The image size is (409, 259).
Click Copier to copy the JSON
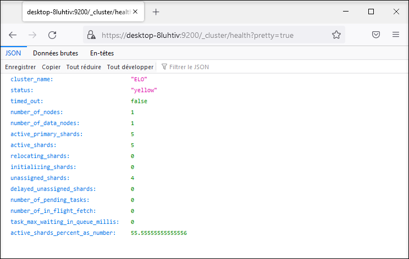(51, 67)
